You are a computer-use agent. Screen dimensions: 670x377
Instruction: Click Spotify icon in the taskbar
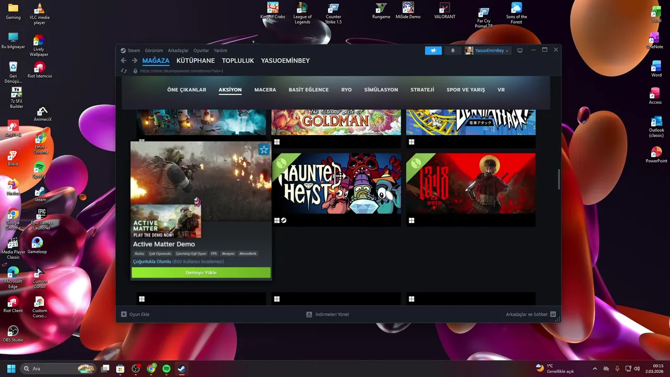click(x=166, y=369)
